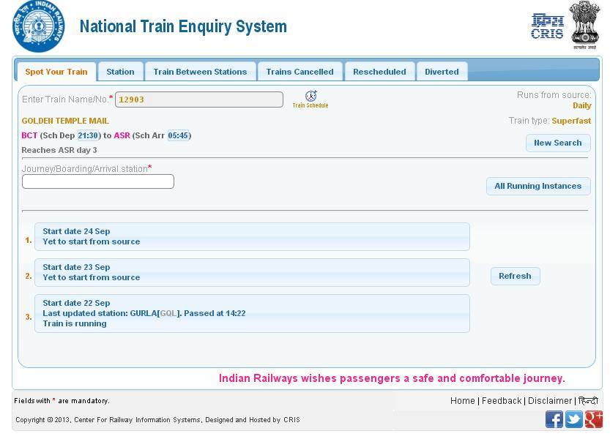Switch to the Station tab
Screen dimensions: 610x439
point(120,72)
